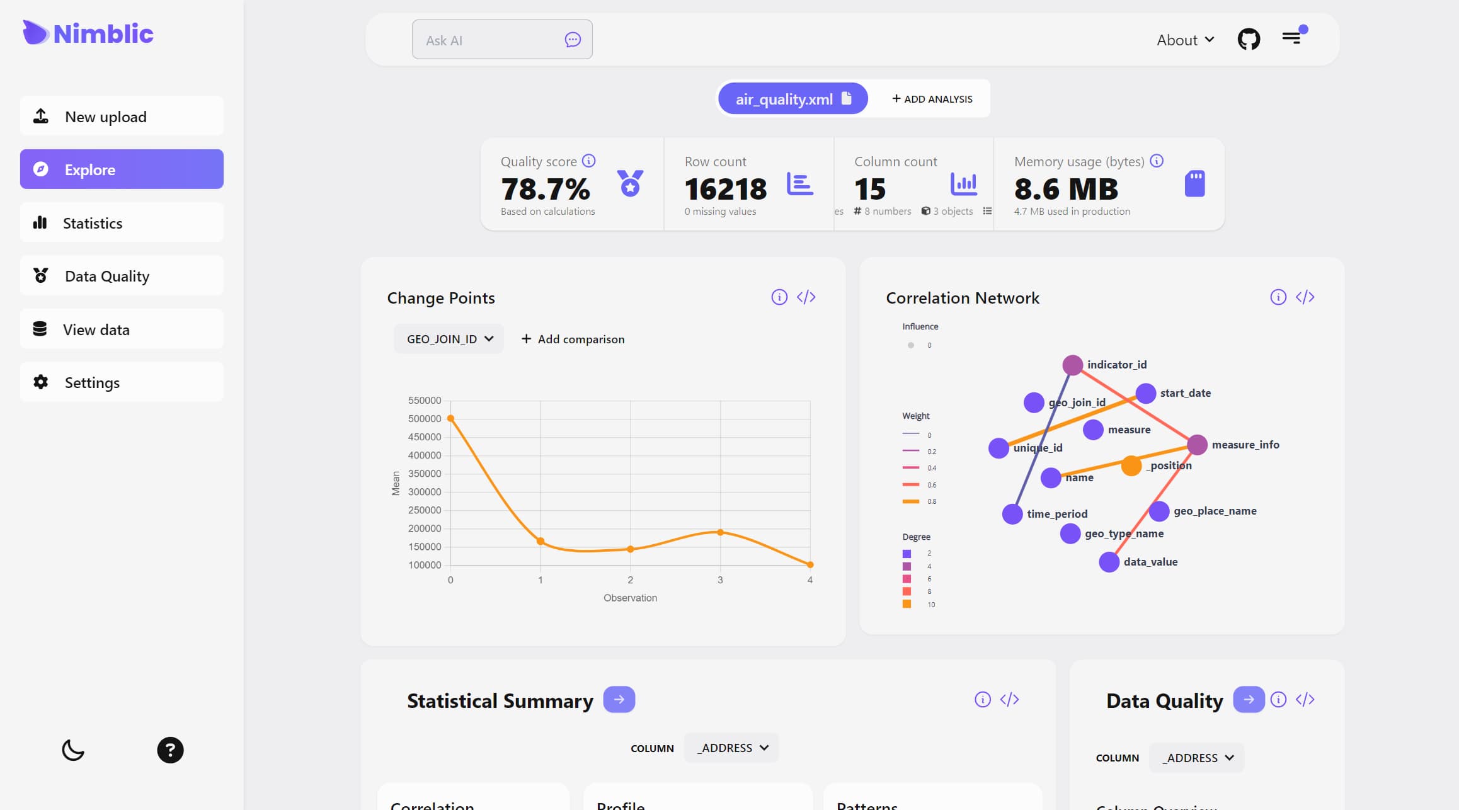Screen dimensions: 1459x810
Task: Click Add comparison link
Action: click(x=573, y=339)
